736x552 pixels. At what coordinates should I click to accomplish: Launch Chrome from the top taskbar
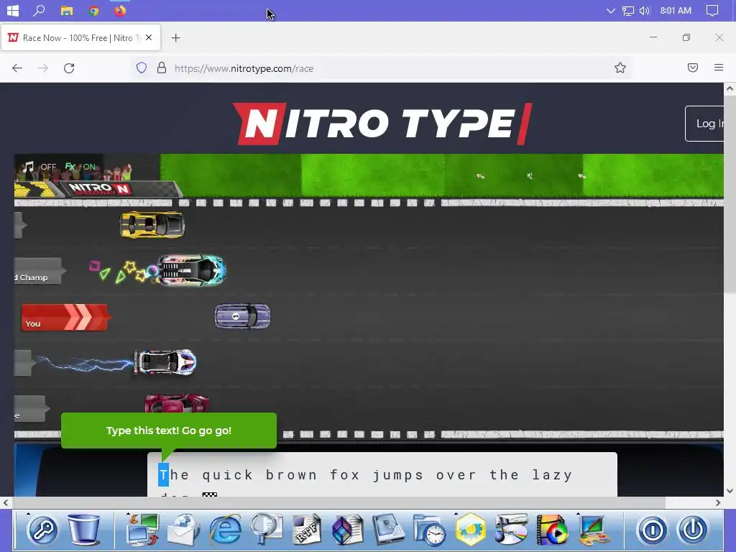94,10
